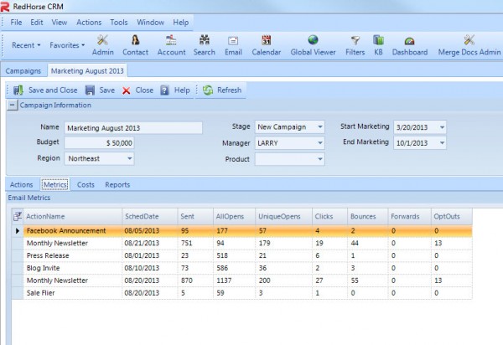This screenshot has width=503, height=345.
Task: Switch to the Costs sub-tab
Action: (x=86, y=185)
